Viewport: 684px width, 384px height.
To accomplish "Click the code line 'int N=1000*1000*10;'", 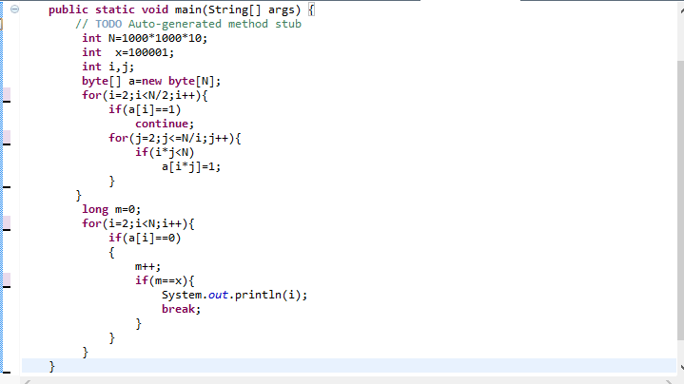I will pyautogui.click(x=145, y=38).
